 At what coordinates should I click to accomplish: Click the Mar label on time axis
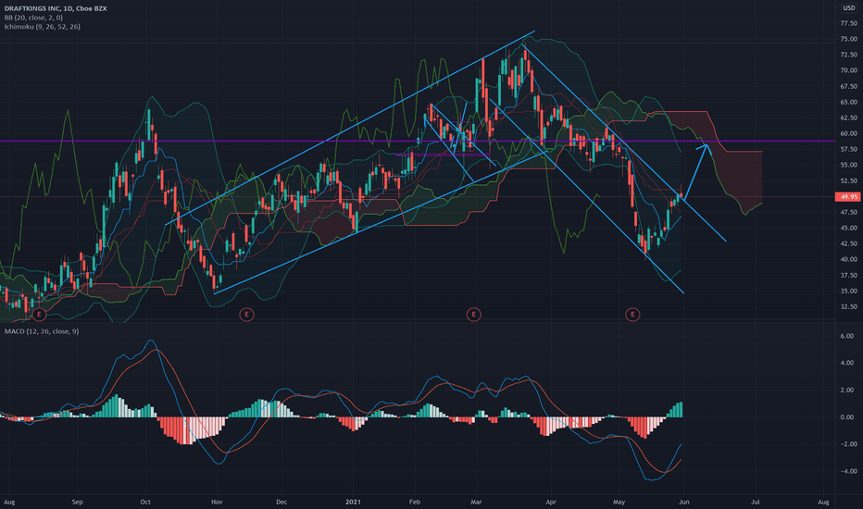476,502
